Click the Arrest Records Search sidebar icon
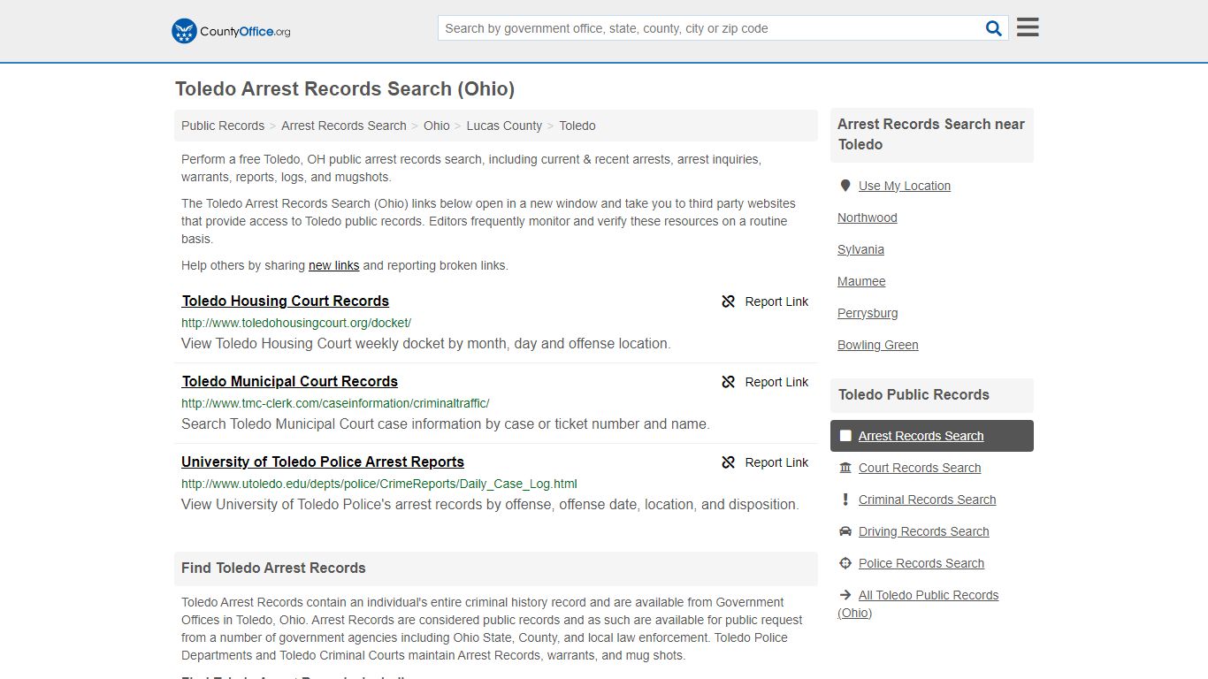The image size is (1208, 679). 845,436
